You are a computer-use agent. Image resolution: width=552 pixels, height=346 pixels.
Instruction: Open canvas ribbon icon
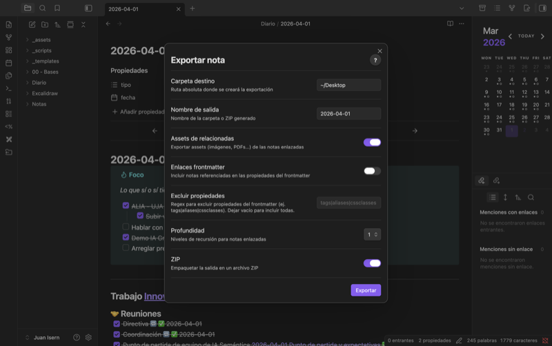(9, 50)
